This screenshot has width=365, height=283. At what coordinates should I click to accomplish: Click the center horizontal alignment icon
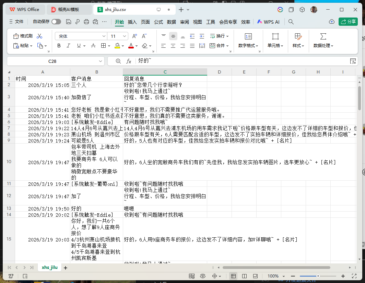173,46
